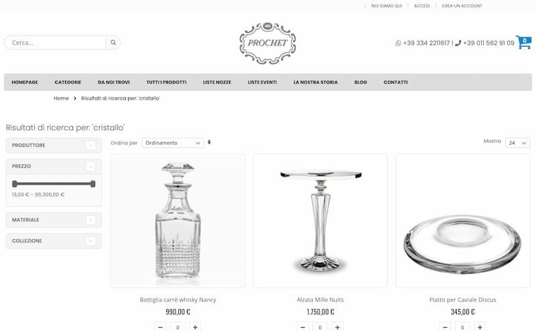Open the shopping cart icon
The height and width of the screenshot is (331, 536).
coord(523,42)
